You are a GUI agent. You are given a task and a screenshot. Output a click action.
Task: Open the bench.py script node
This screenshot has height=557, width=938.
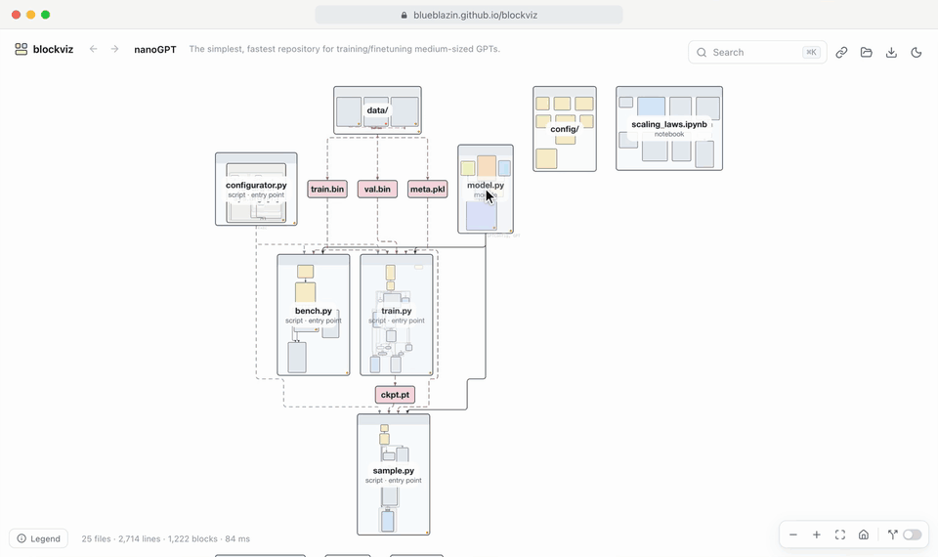(314, 316)
